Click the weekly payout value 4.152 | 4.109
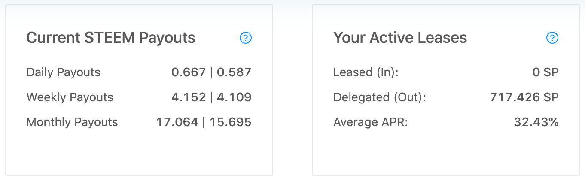Image resolution: width=585 pixels, height=181 pixels. coord(211,97)
